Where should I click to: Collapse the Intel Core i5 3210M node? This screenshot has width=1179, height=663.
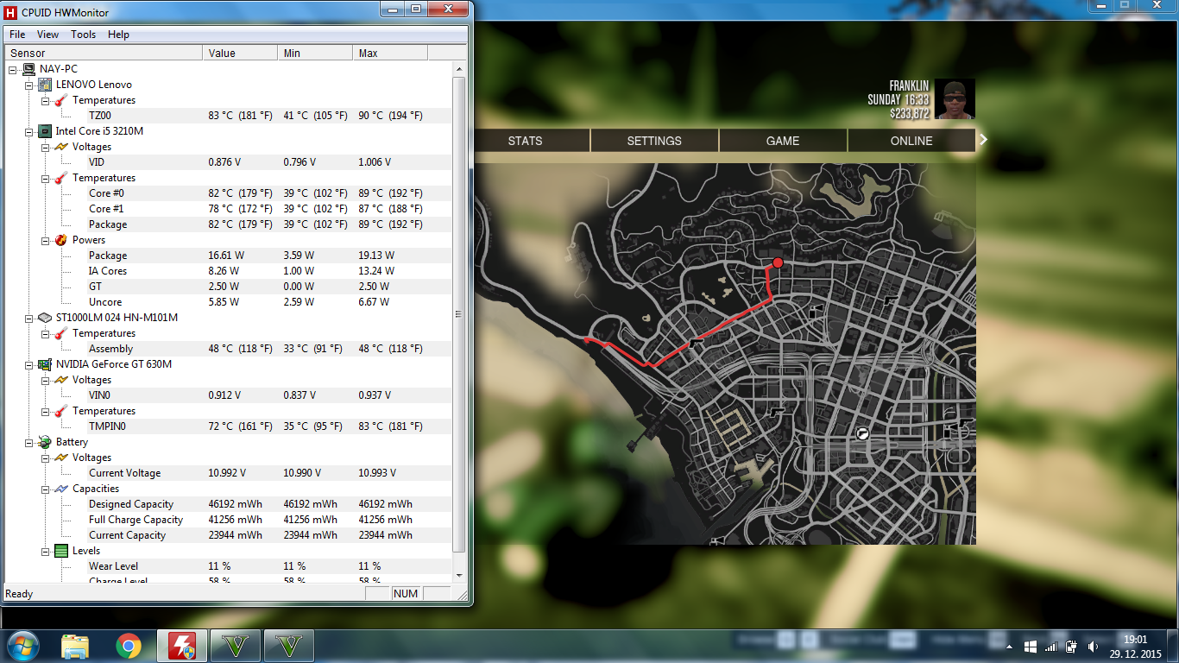click(29, 131)
